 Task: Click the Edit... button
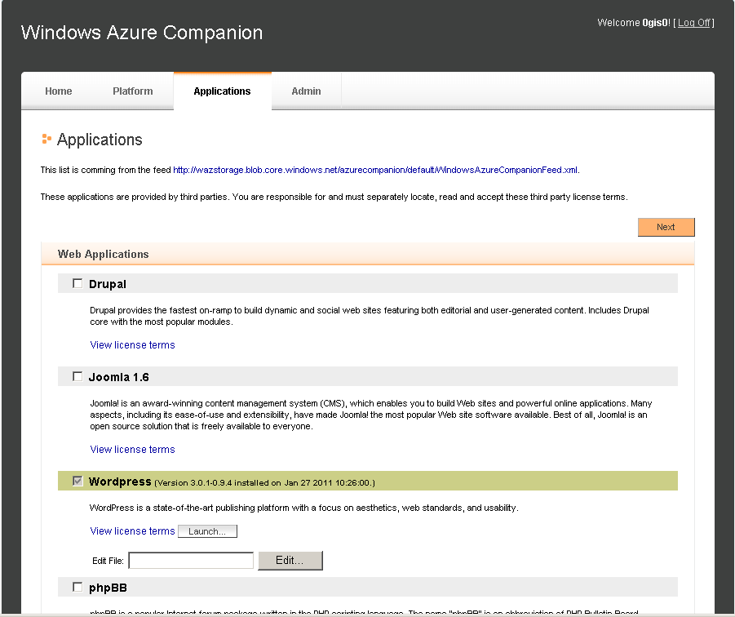point(290,560)
